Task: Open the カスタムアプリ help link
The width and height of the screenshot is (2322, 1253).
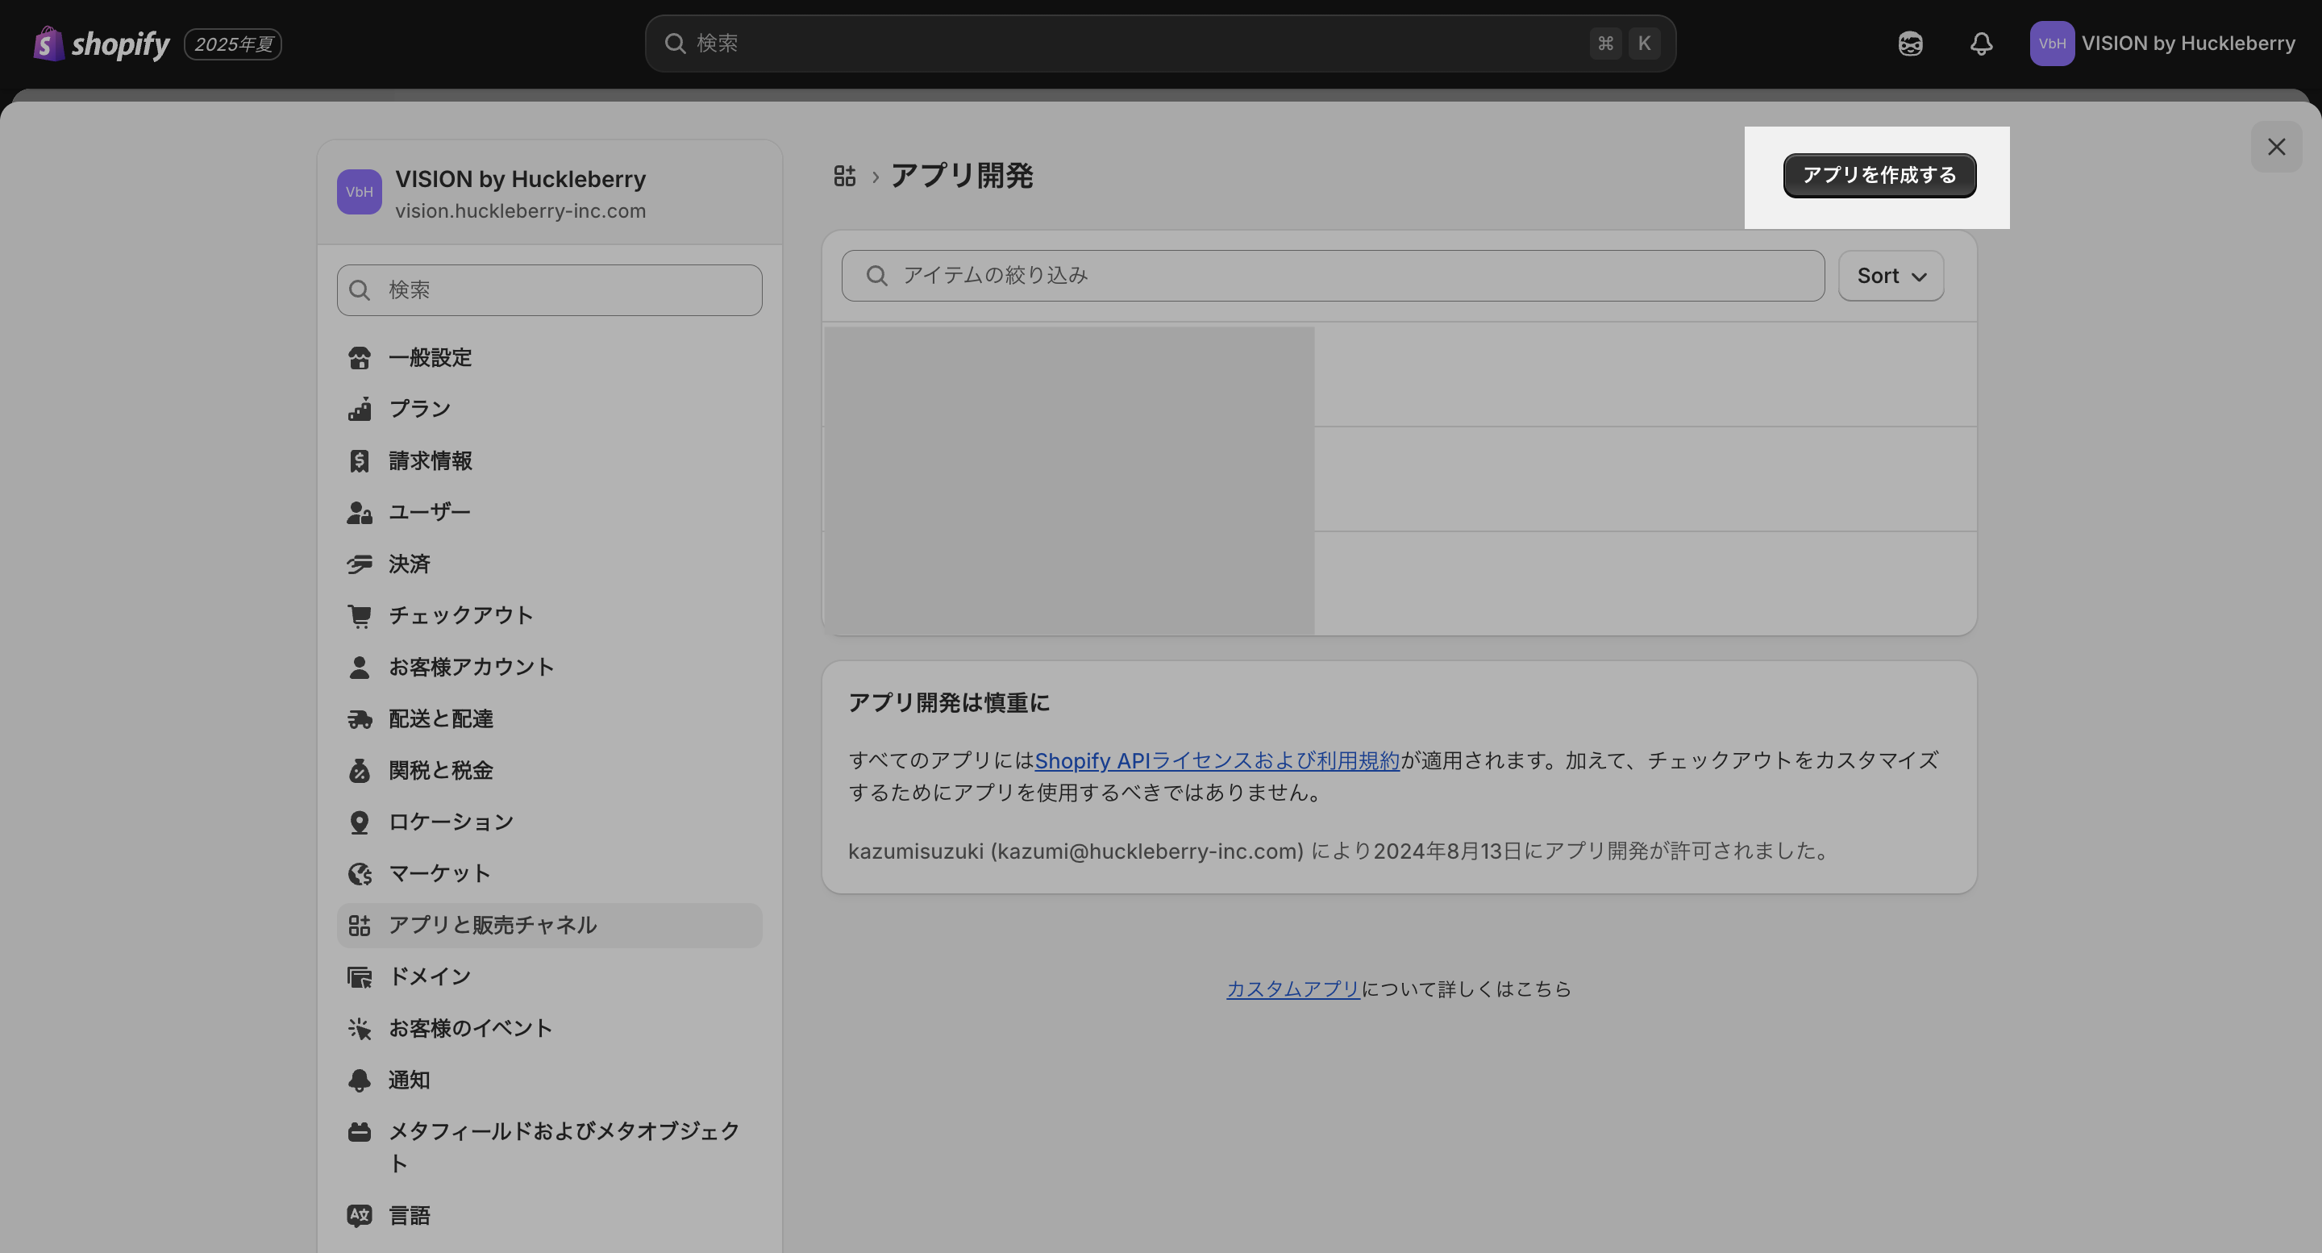Action: (x=1292, y=989)
